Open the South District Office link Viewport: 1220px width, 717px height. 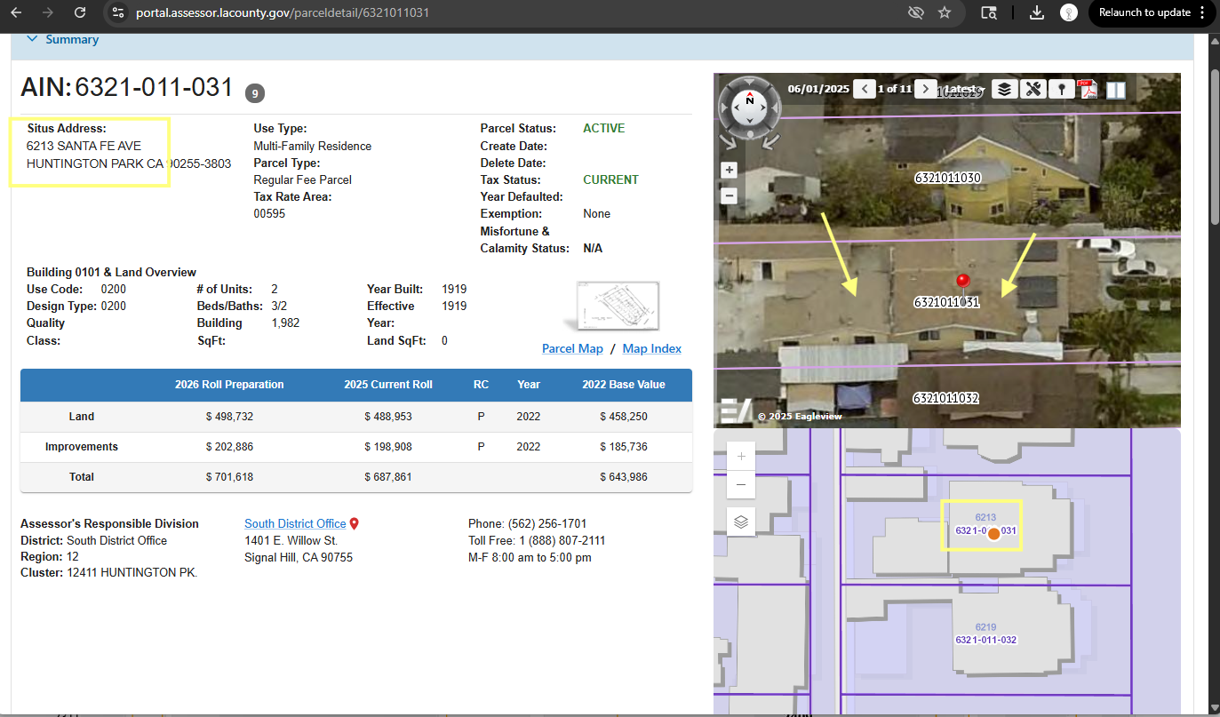pyautogui.click(x=295, y=523)
